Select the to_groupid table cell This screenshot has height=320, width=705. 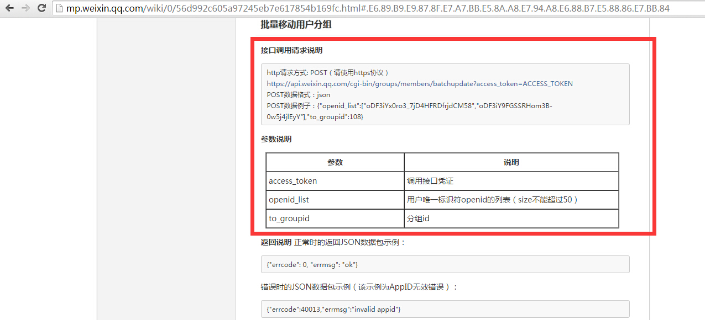pos(335,218)
